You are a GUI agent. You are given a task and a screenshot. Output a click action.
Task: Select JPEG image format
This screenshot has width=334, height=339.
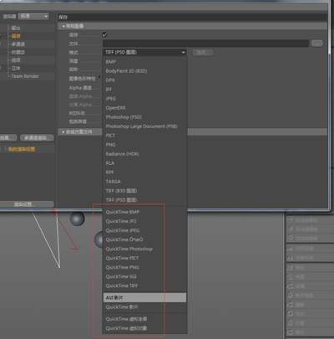[110, 99]
